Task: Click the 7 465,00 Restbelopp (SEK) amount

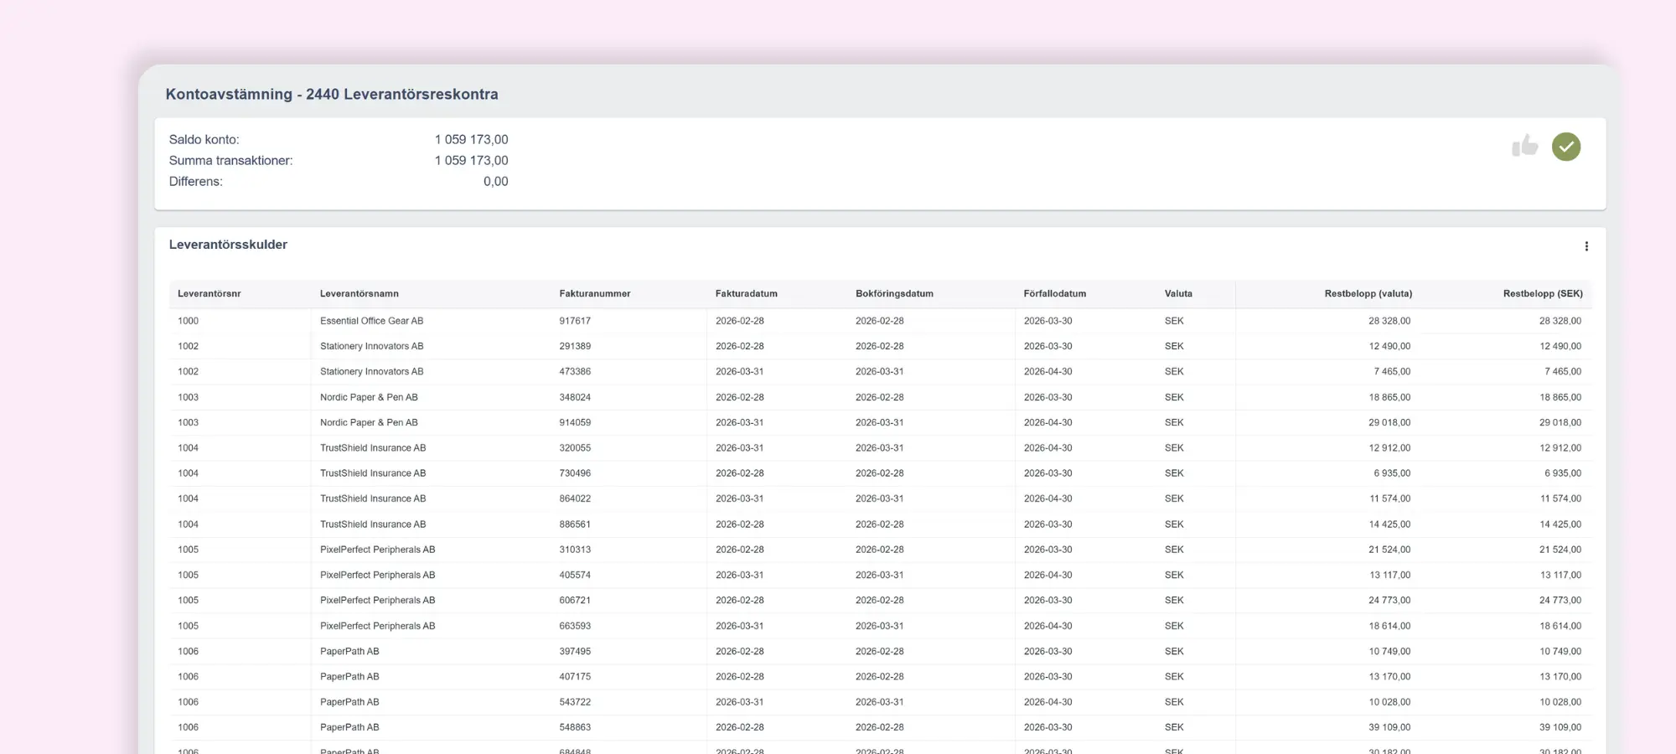Action: [1563, 371]
